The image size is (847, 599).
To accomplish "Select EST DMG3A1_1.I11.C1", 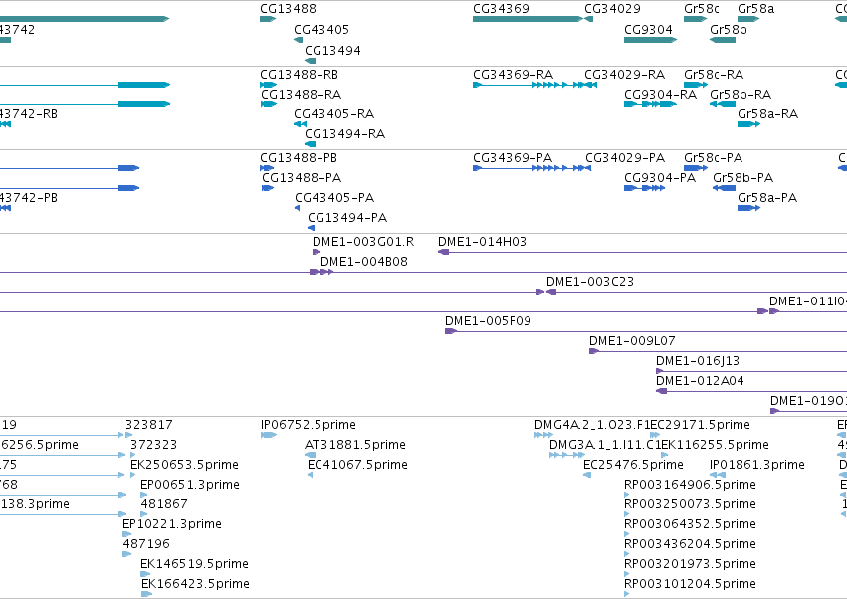I will click(x=605, y=445).
